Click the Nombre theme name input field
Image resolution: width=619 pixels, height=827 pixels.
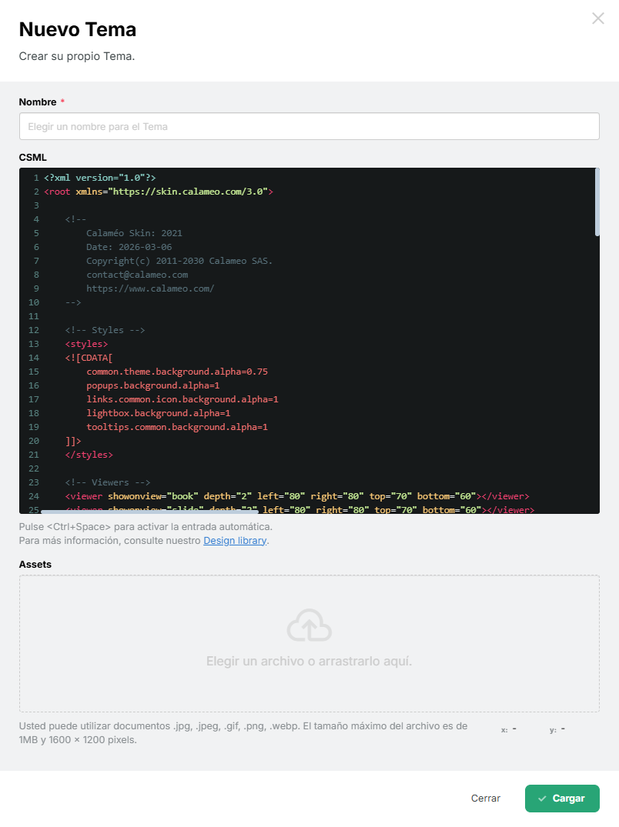[x=309, y=127]
